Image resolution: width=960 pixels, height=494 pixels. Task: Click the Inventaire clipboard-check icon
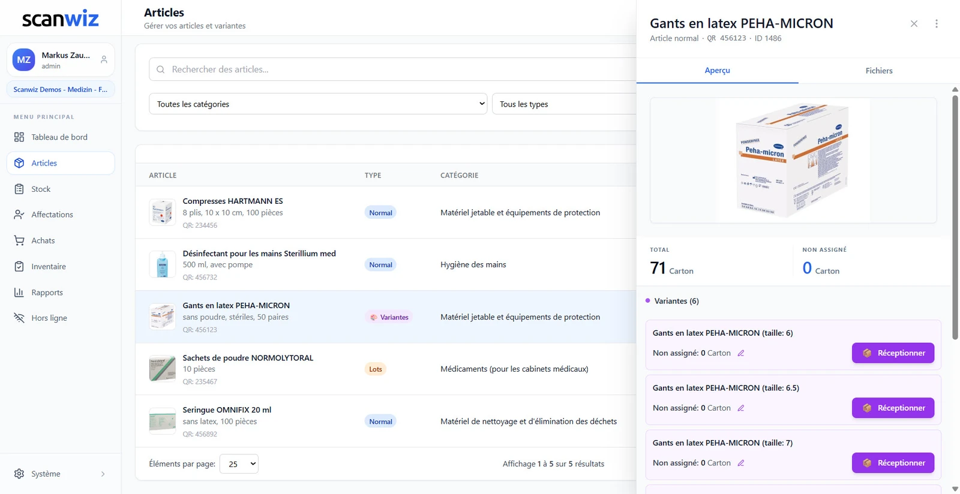point(19,266)
